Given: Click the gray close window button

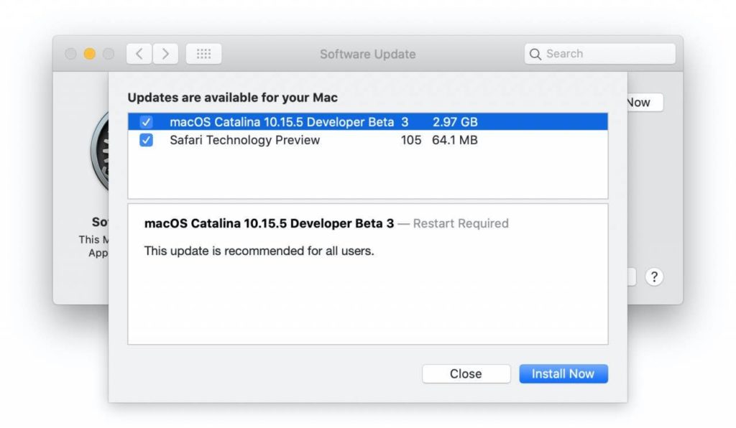Looking at the screenshot, I should [x=71, y=54].
